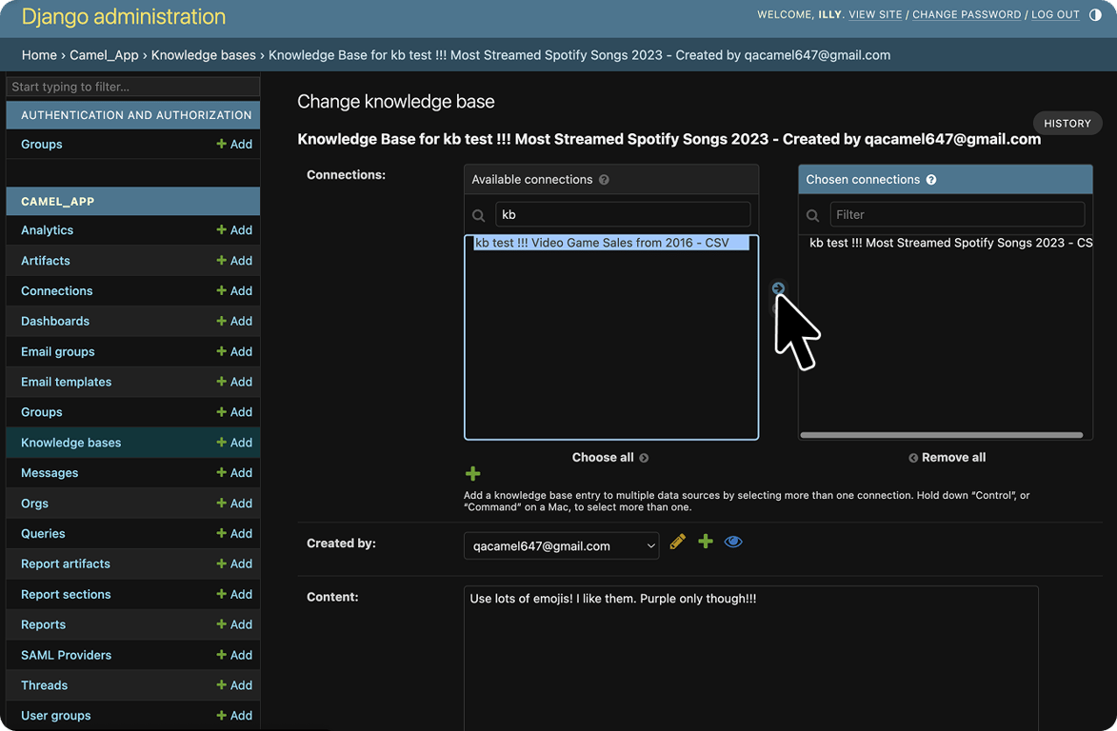Click the sidebar filter text field
Viewport: 1117px width, 731px height.
132,87
